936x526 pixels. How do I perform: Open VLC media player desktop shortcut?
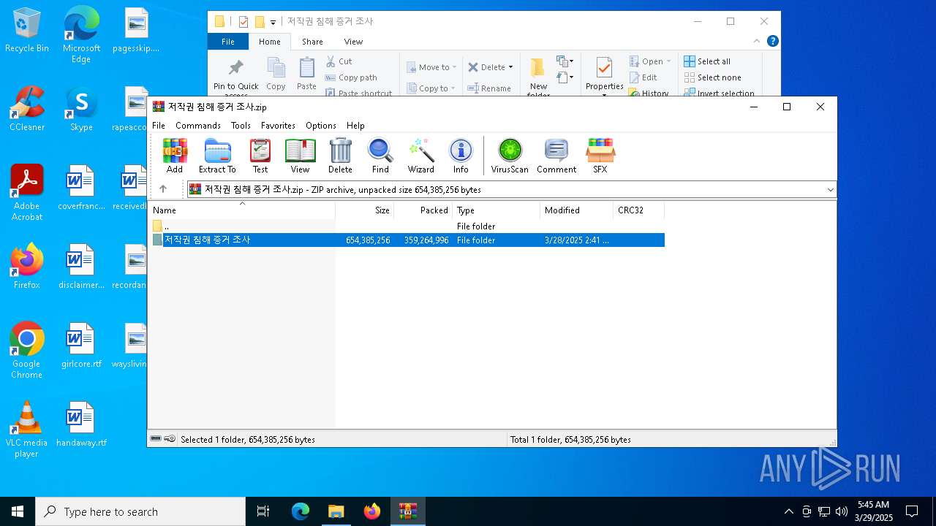click(x=27, y=430)
